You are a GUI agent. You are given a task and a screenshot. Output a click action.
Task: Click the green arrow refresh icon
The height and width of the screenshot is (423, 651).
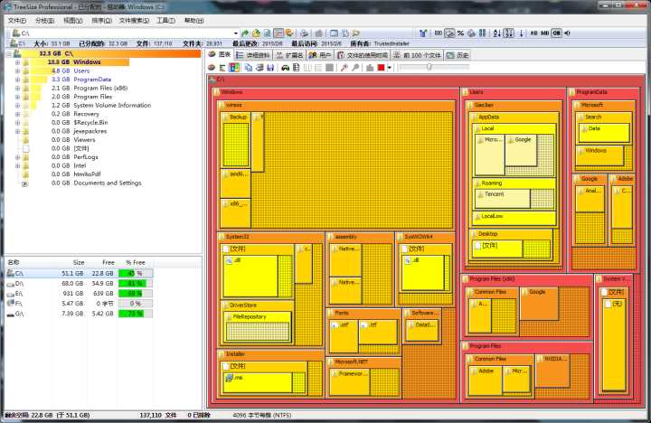[x=245, y=33]
